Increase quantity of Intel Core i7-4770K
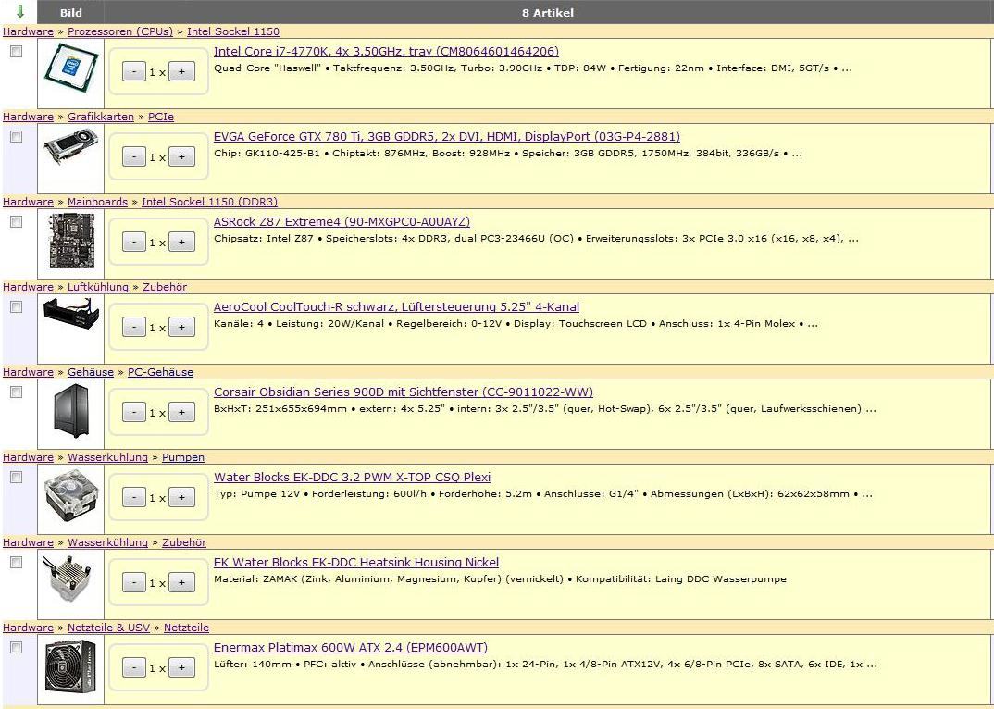The width and height of the screenshot is (994, 709). (181, 71)
